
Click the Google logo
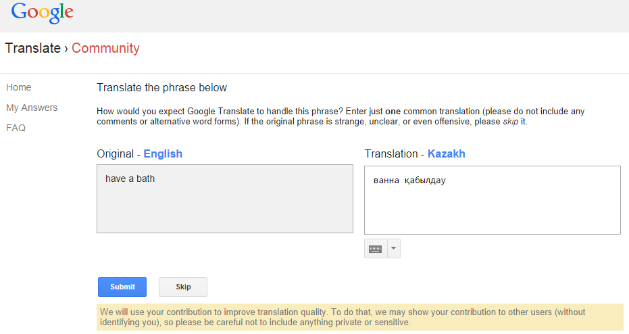pos(42,13)
